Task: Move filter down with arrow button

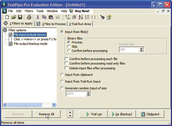Action: (x=70, y=116)
